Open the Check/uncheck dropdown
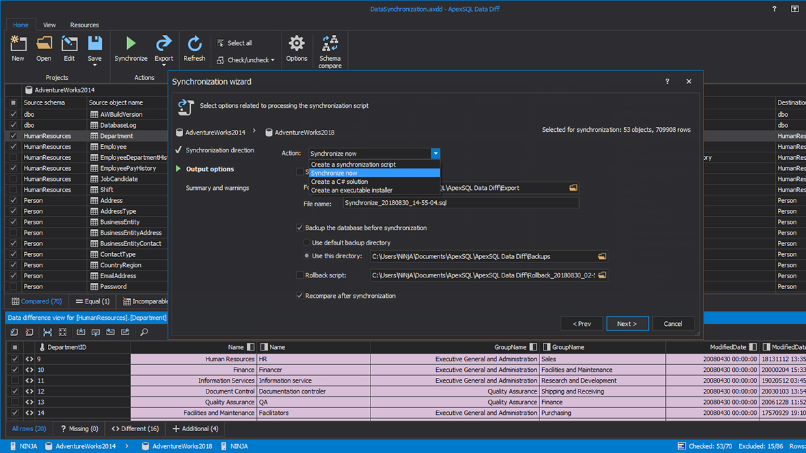Image resolution: width=806 pixels, height=453 pixels. [245, 60]
